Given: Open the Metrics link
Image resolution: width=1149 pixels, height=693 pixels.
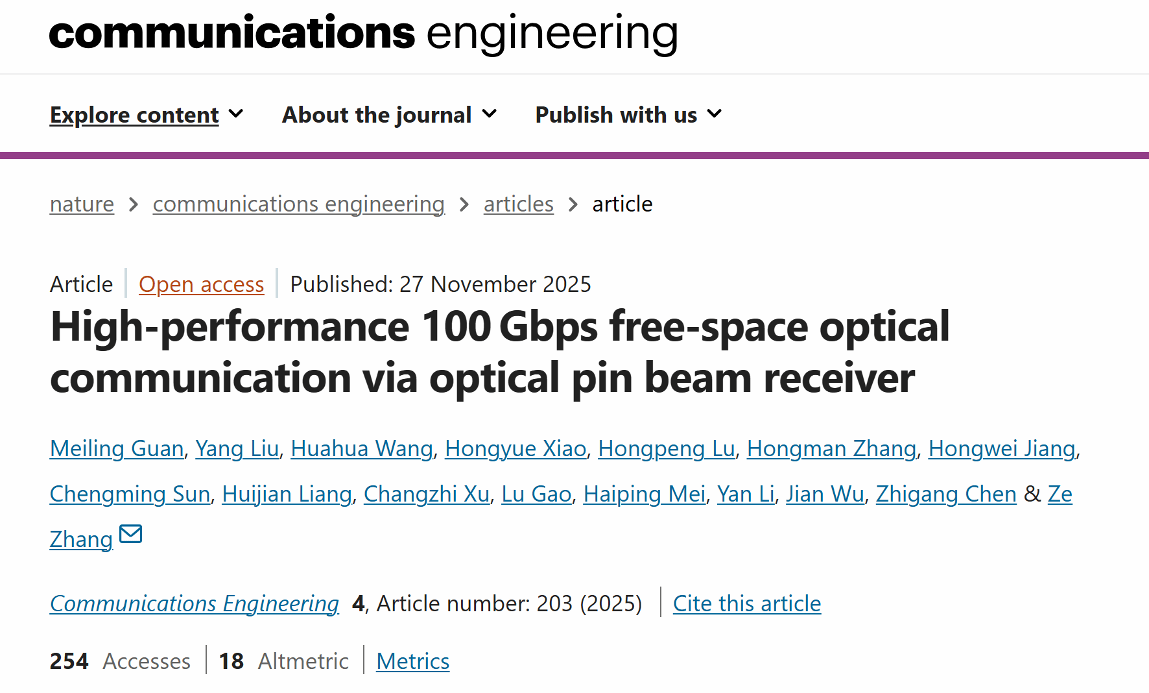Looking at the screenshot, I should [x=412, y=662].
